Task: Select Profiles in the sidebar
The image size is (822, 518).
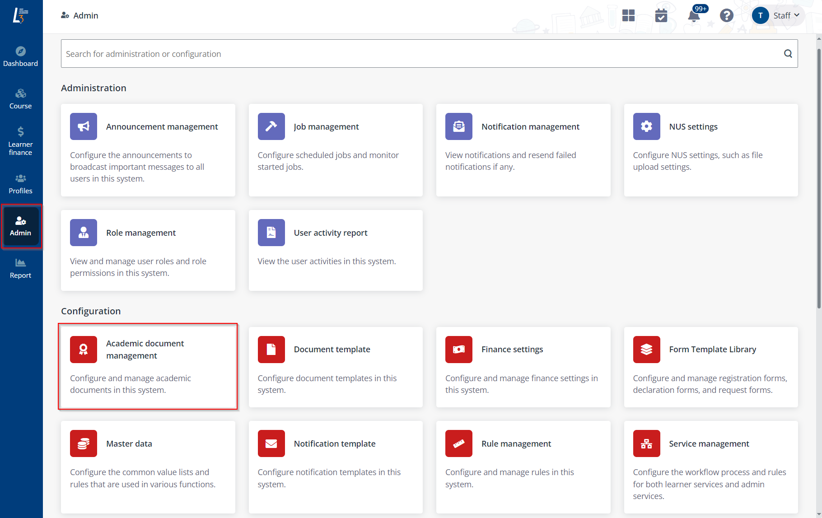Action: pyautogui.click(x=21, y=184)
